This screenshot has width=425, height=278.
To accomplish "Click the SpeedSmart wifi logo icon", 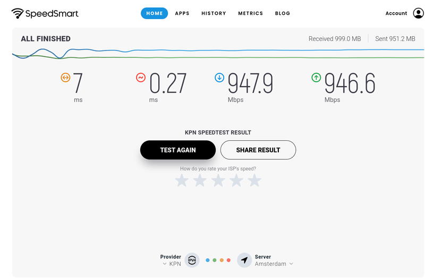I will click(18, 13).
